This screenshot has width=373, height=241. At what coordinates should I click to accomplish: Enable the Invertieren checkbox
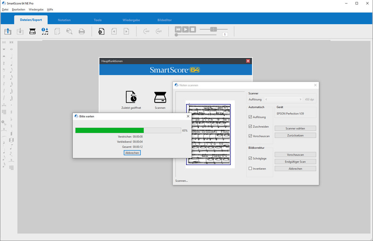(x=250, y=168)
